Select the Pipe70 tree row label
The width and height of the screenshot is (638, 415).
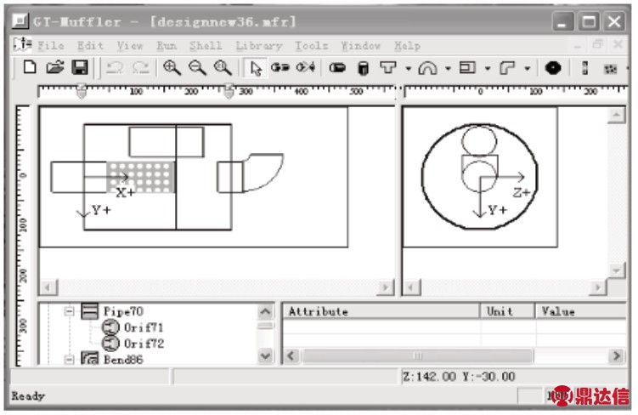click(x=123, y=311)
